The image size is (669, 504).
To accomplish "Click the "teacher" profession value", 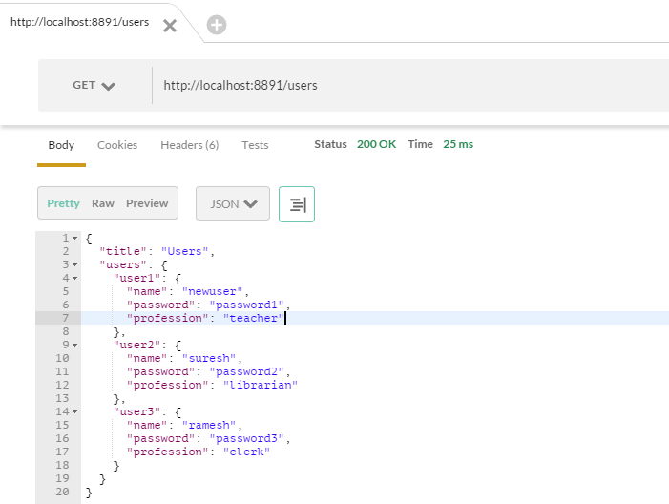I will point(254,318).
